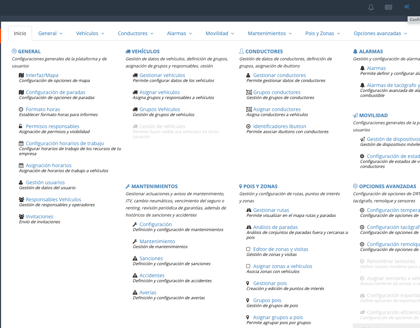Expand the Vehículos dropdown menu
Image resolution: width=420 pixels, height=328 pixels.
pyautogui.click(x=90, y=33)
